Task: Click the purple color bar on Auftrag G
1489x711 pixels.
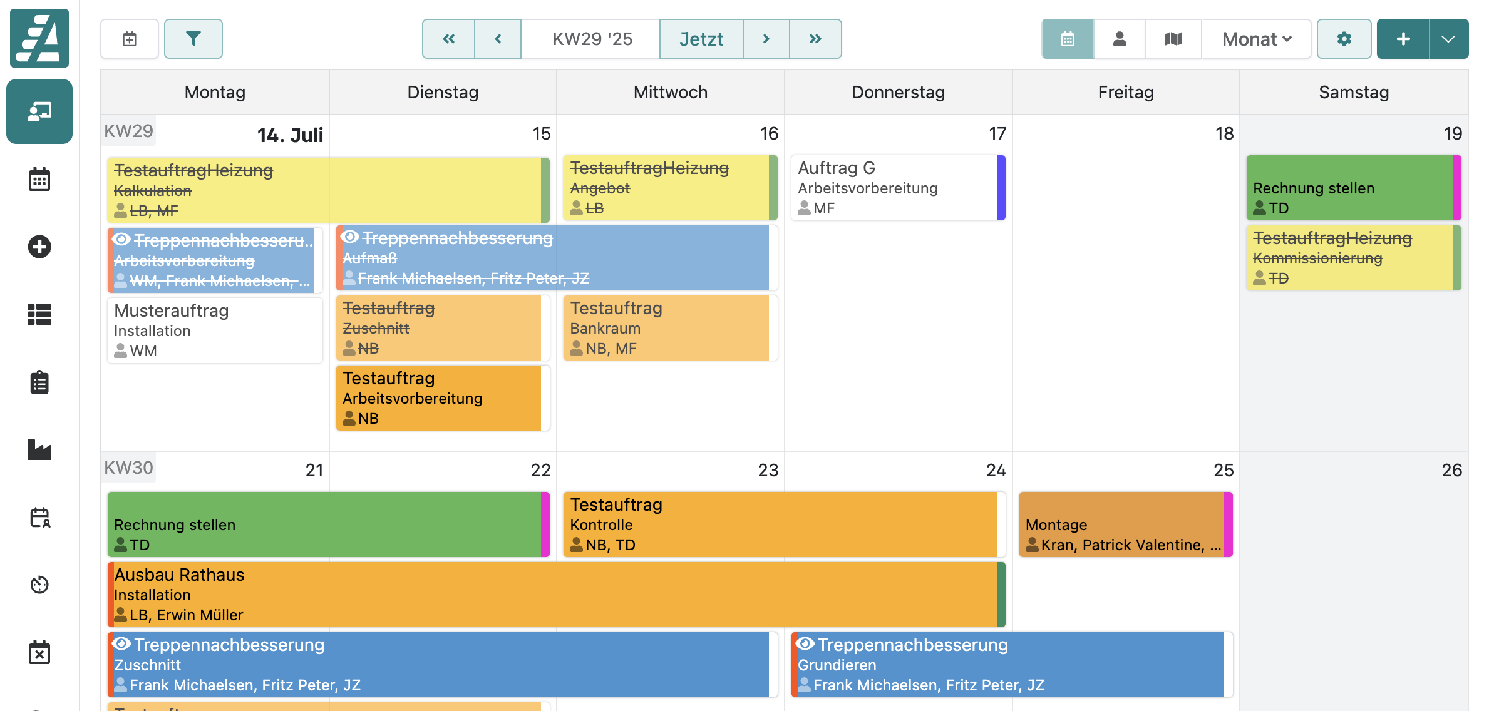Action: [x=1001, y=188]
